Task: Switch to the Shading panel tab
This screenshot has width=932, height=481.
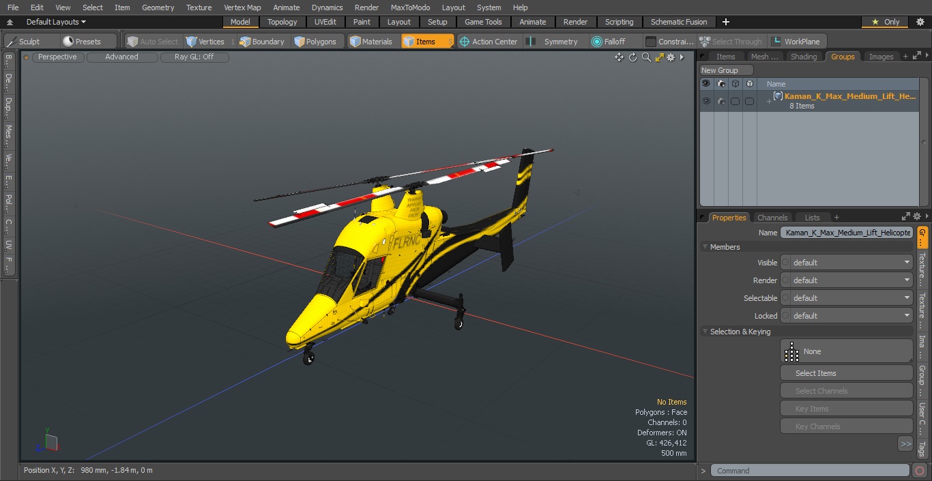Action: tap(804, 57)
